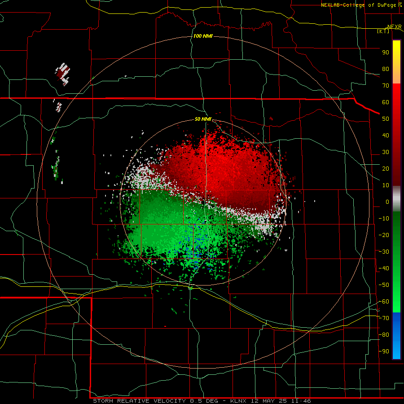Click the -50 value on the velocity scale

(x=384, y=285)
